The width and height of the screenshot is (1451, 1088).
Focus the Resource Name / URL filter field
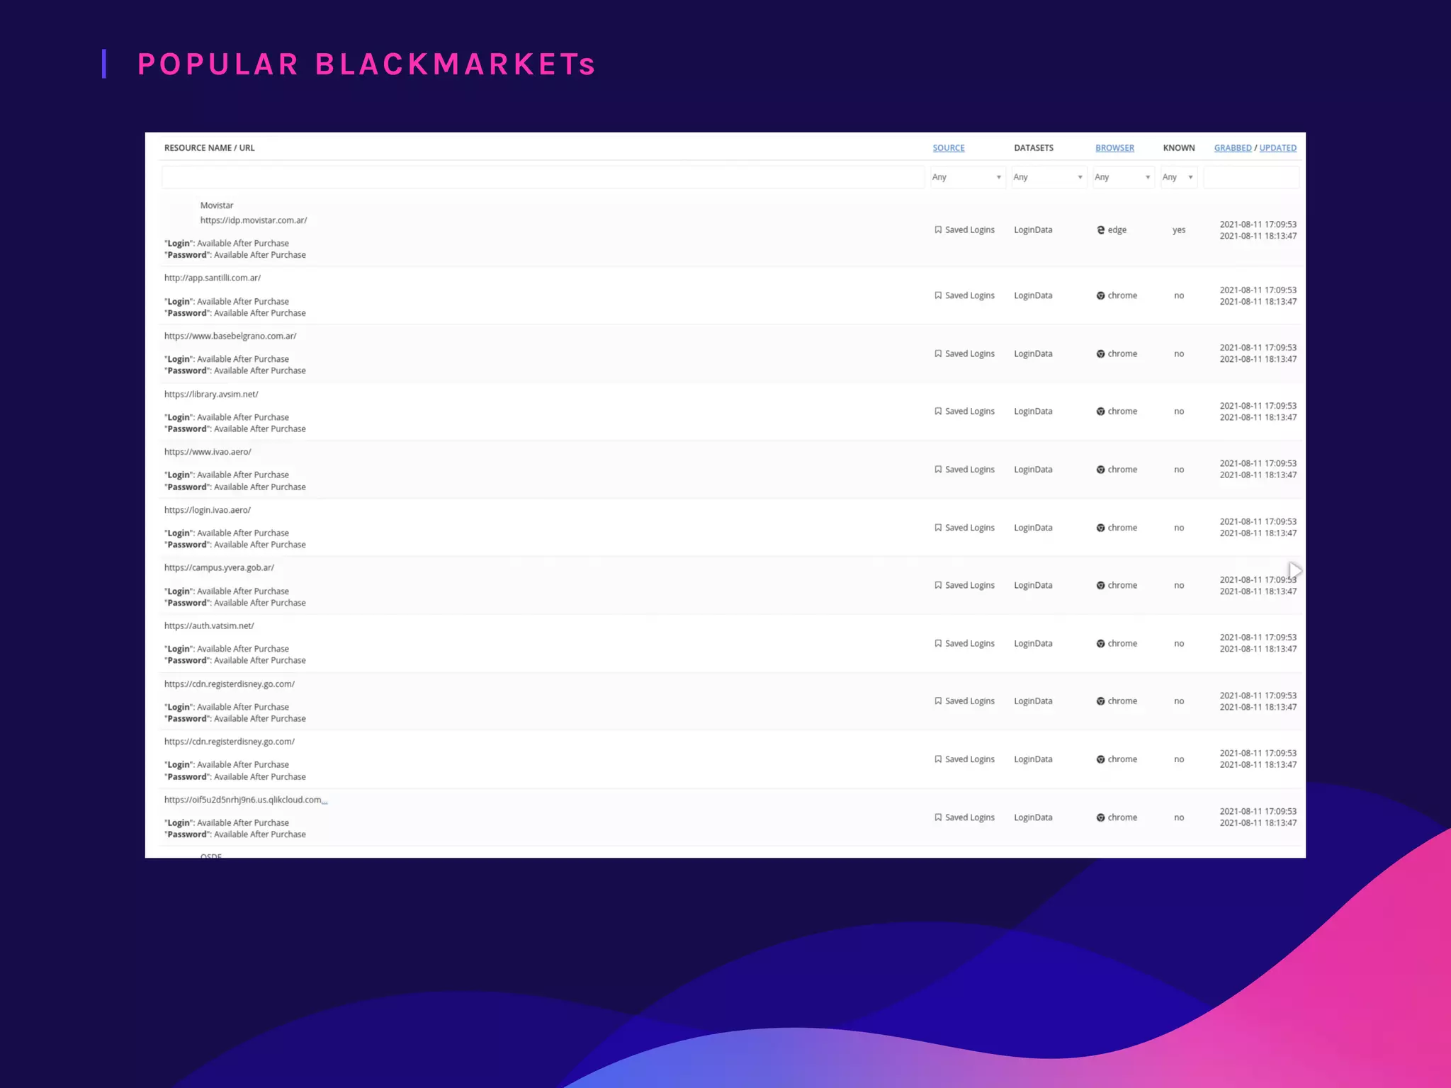[543, 177]
